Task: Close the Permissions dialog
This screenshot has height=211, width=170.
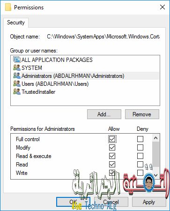Action: (x=163, y=7)
